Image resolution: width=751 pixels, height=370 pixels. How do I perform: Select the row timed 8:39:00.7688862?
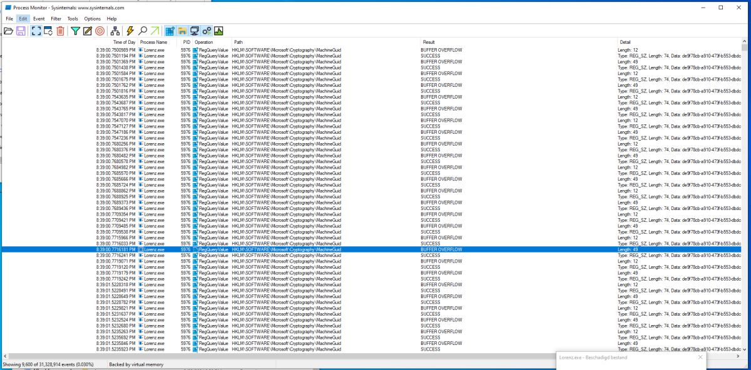tap(371, 191)
